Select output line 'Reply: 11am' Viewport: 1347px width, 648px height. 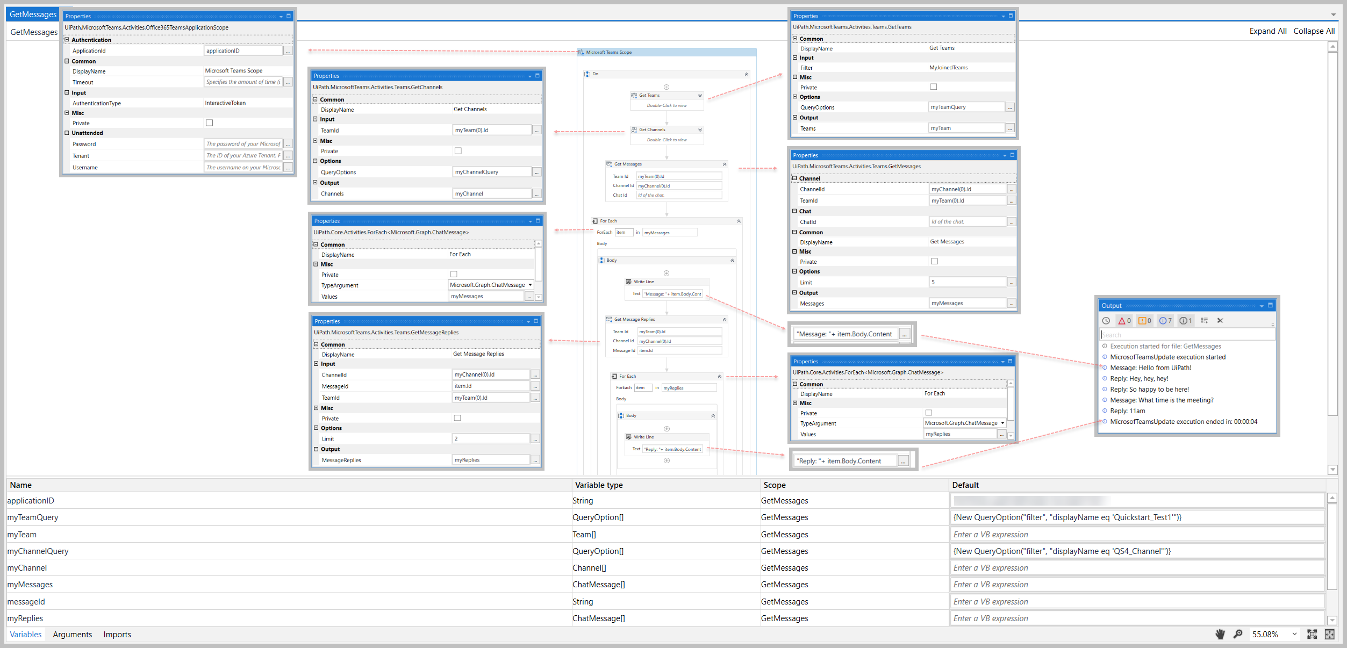click(x=1128, y=411)
